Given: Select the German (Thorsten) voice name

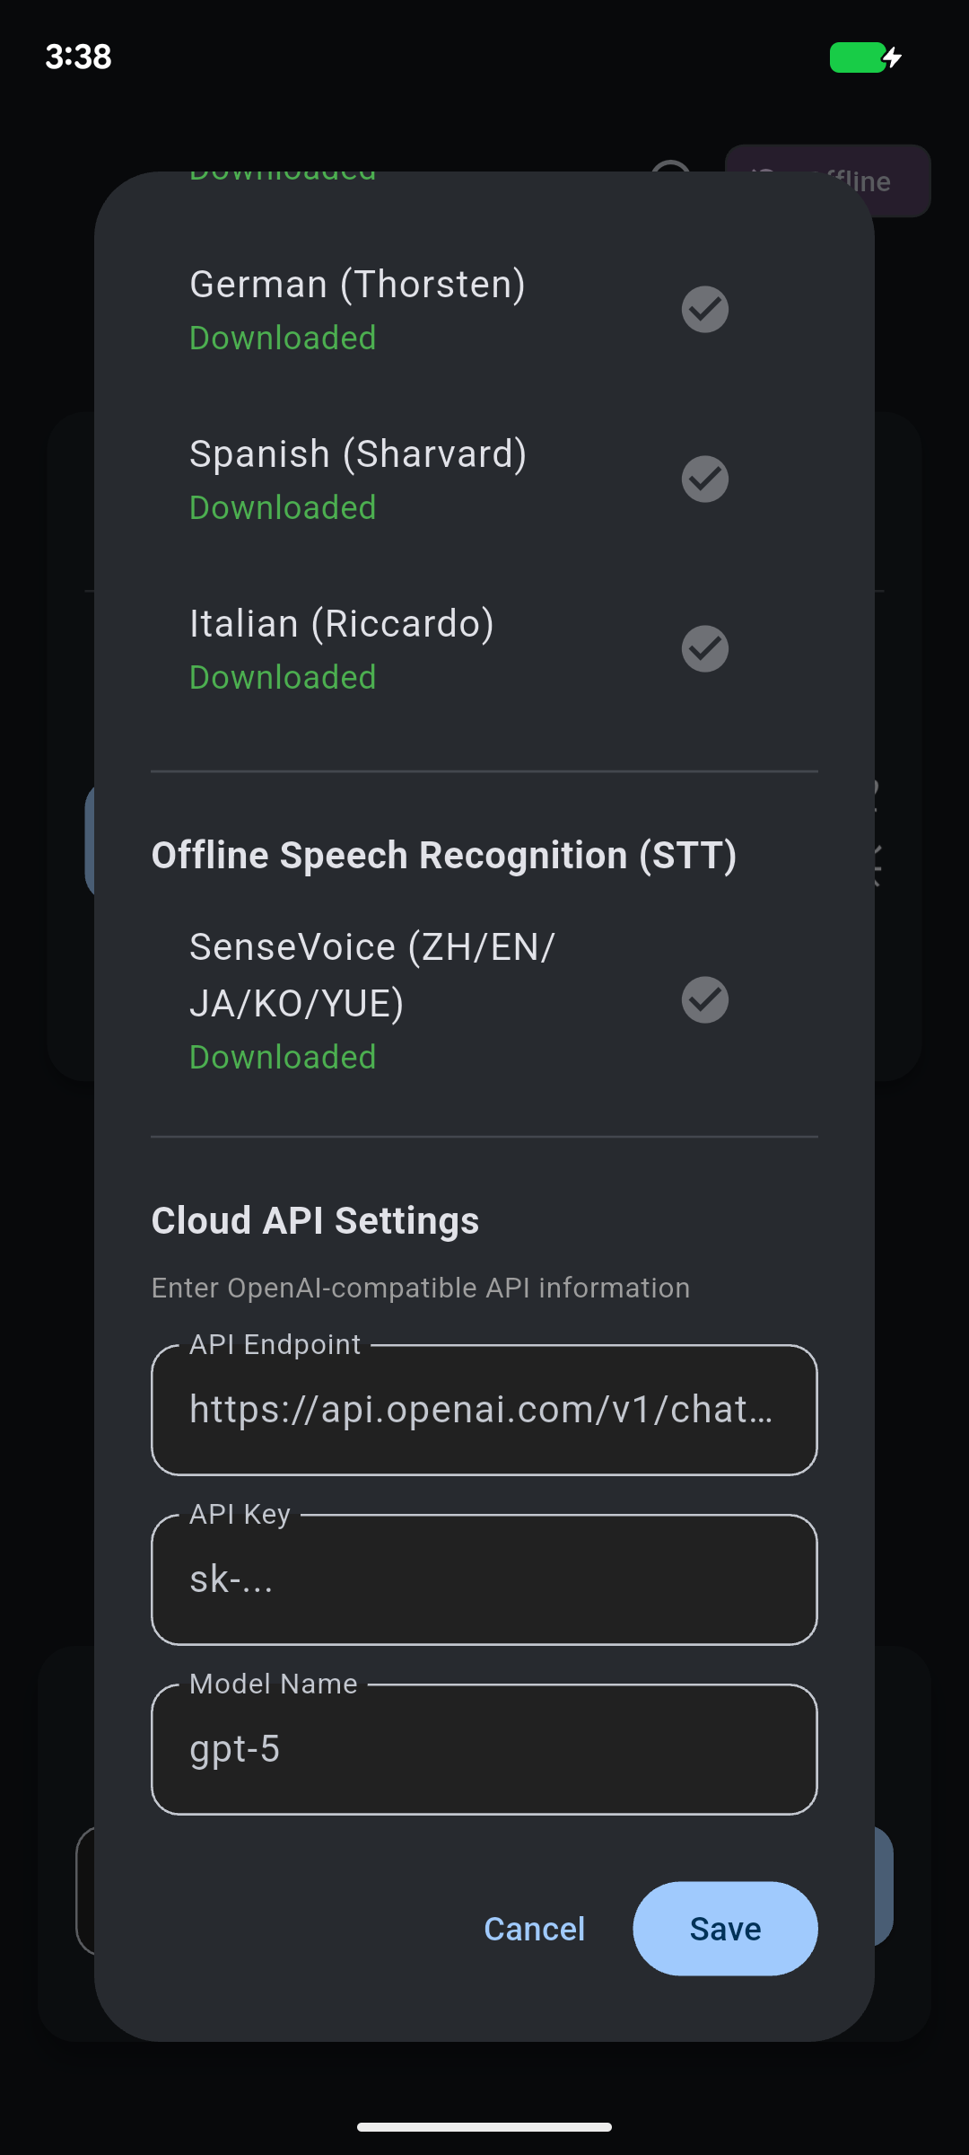Looking at the screenshot, I should point(357,285).
